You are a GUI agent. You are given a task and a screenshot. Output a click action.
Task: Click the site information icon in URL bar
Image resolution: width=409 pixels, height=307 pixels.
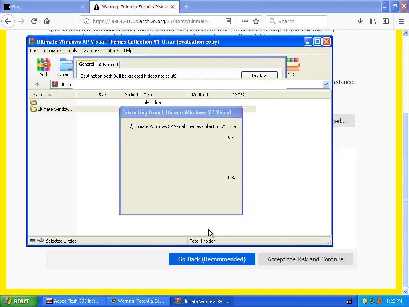87,22
